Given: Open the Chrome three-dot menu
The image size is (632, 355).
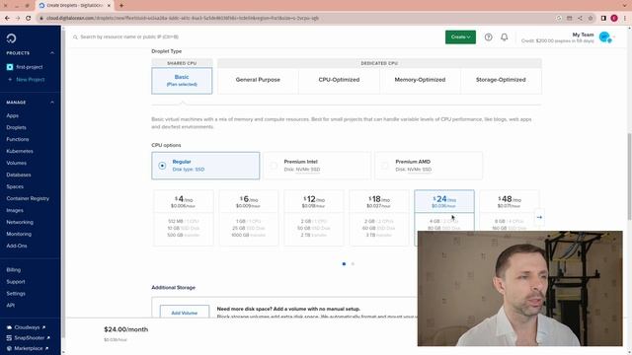Looking at the screenshot, I should tap(625, 18).
